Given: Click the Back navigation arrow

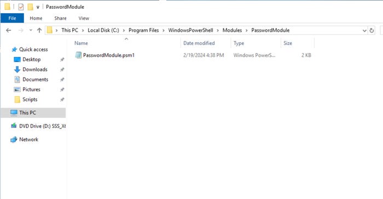Looking at the screenshot, I should tap(9, 30).
